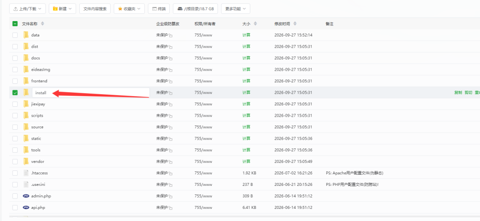Sort by 文件名称 using its sort arrows
Viewport: 480px width, 221px height.
point(43,23)
